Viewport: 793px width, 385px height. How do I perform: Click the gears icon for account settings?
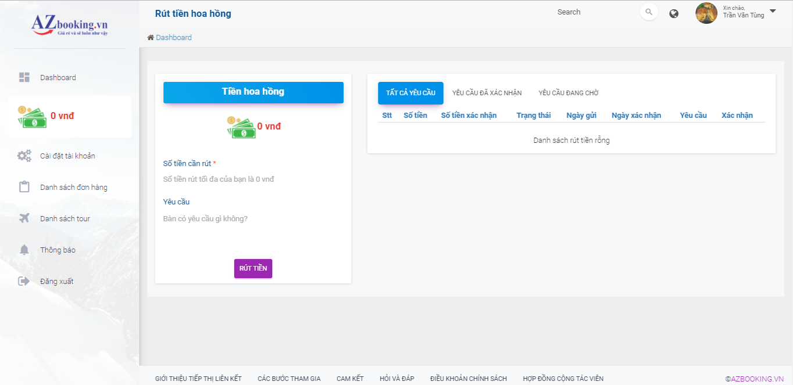pos(24,156)
